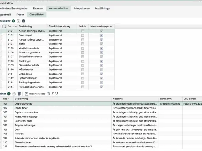Click Skyddsrond cell for S103

(62, 40)
